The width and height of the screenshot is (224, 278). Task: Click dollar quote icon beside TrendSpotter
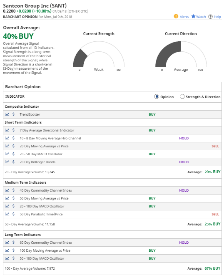13,114
